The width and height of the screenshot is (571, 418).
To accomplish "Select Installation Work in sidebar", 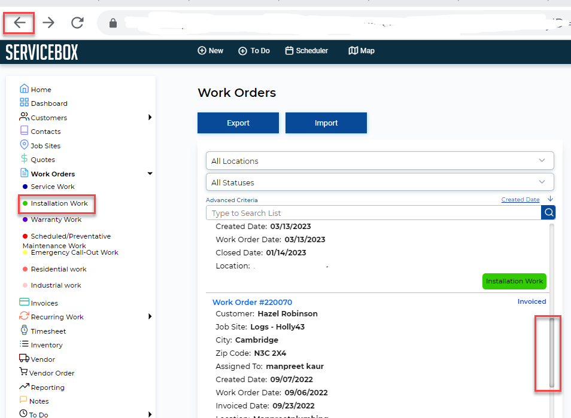I will click(x=59, y=203).
